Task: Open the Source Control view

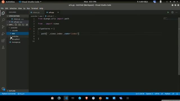Action: pyautogui.click(x=3, y=27)
